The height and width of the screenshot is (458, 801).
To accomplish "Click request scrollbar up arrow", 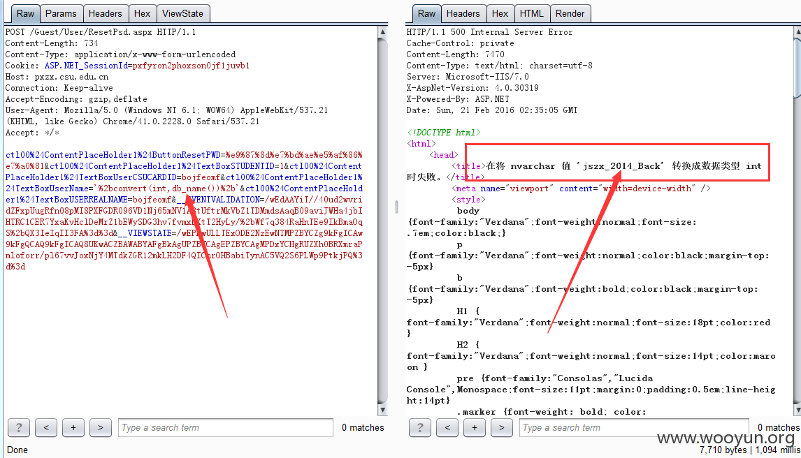I will 382,32.
